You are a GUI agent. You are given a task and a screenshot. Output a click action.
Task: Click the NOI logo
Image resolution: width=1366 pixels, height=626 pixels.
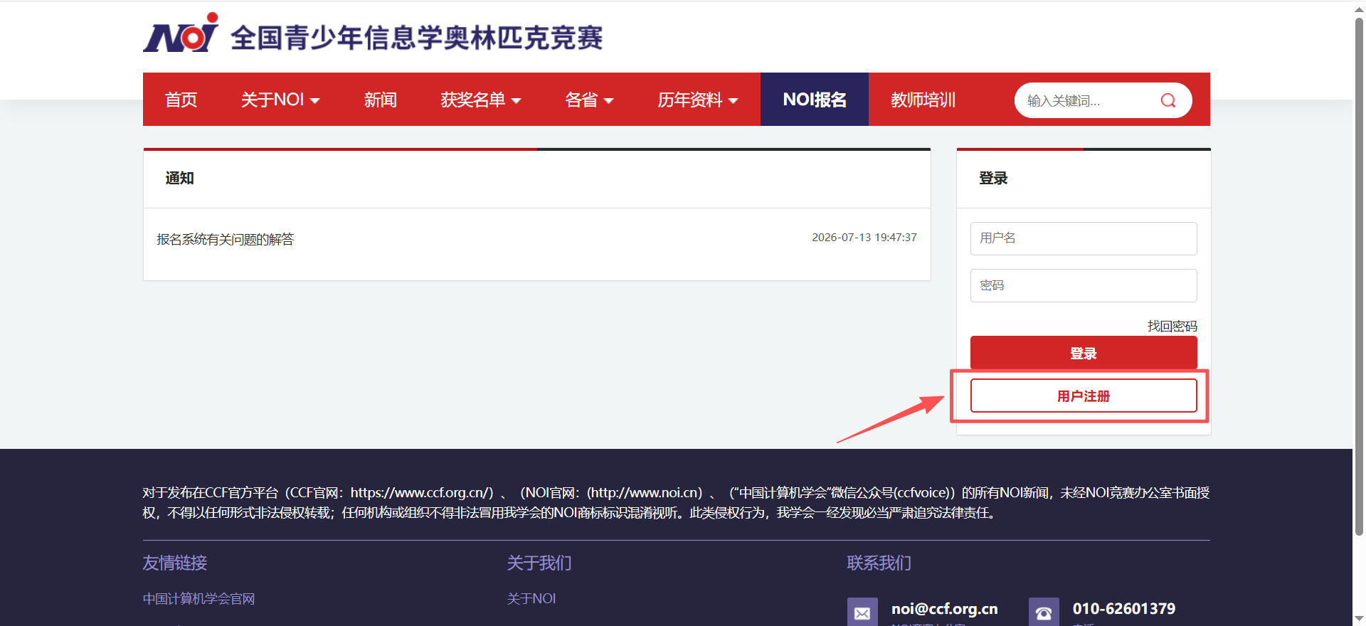click(x=181, y=33)
